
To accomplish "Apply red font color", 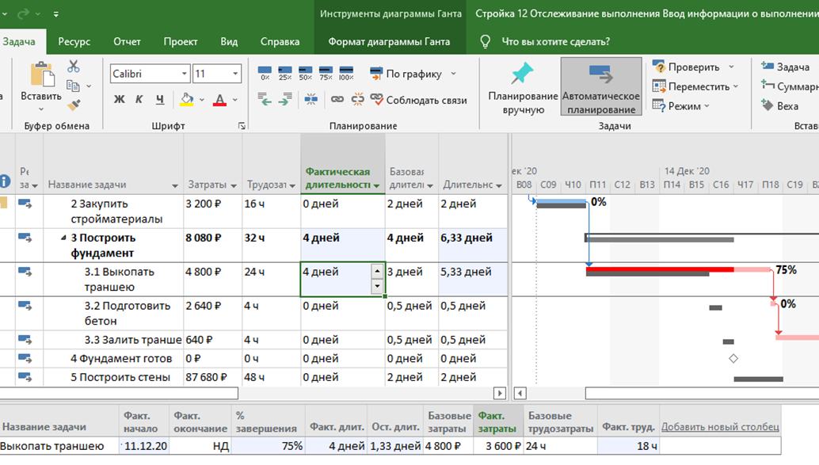I will pos(220,99).
